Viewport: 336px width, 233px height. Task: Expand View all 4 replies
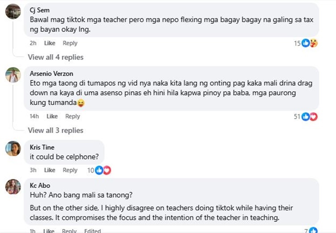(x=56, y=57)
